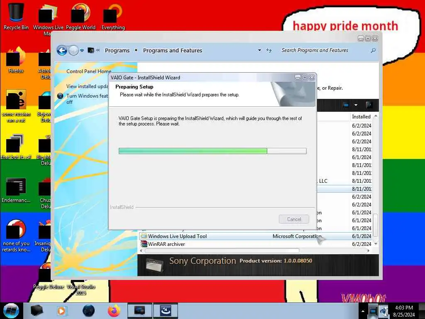
Task: Click the network tray icon
Action: pyautogui.click(x=373, y=311)
